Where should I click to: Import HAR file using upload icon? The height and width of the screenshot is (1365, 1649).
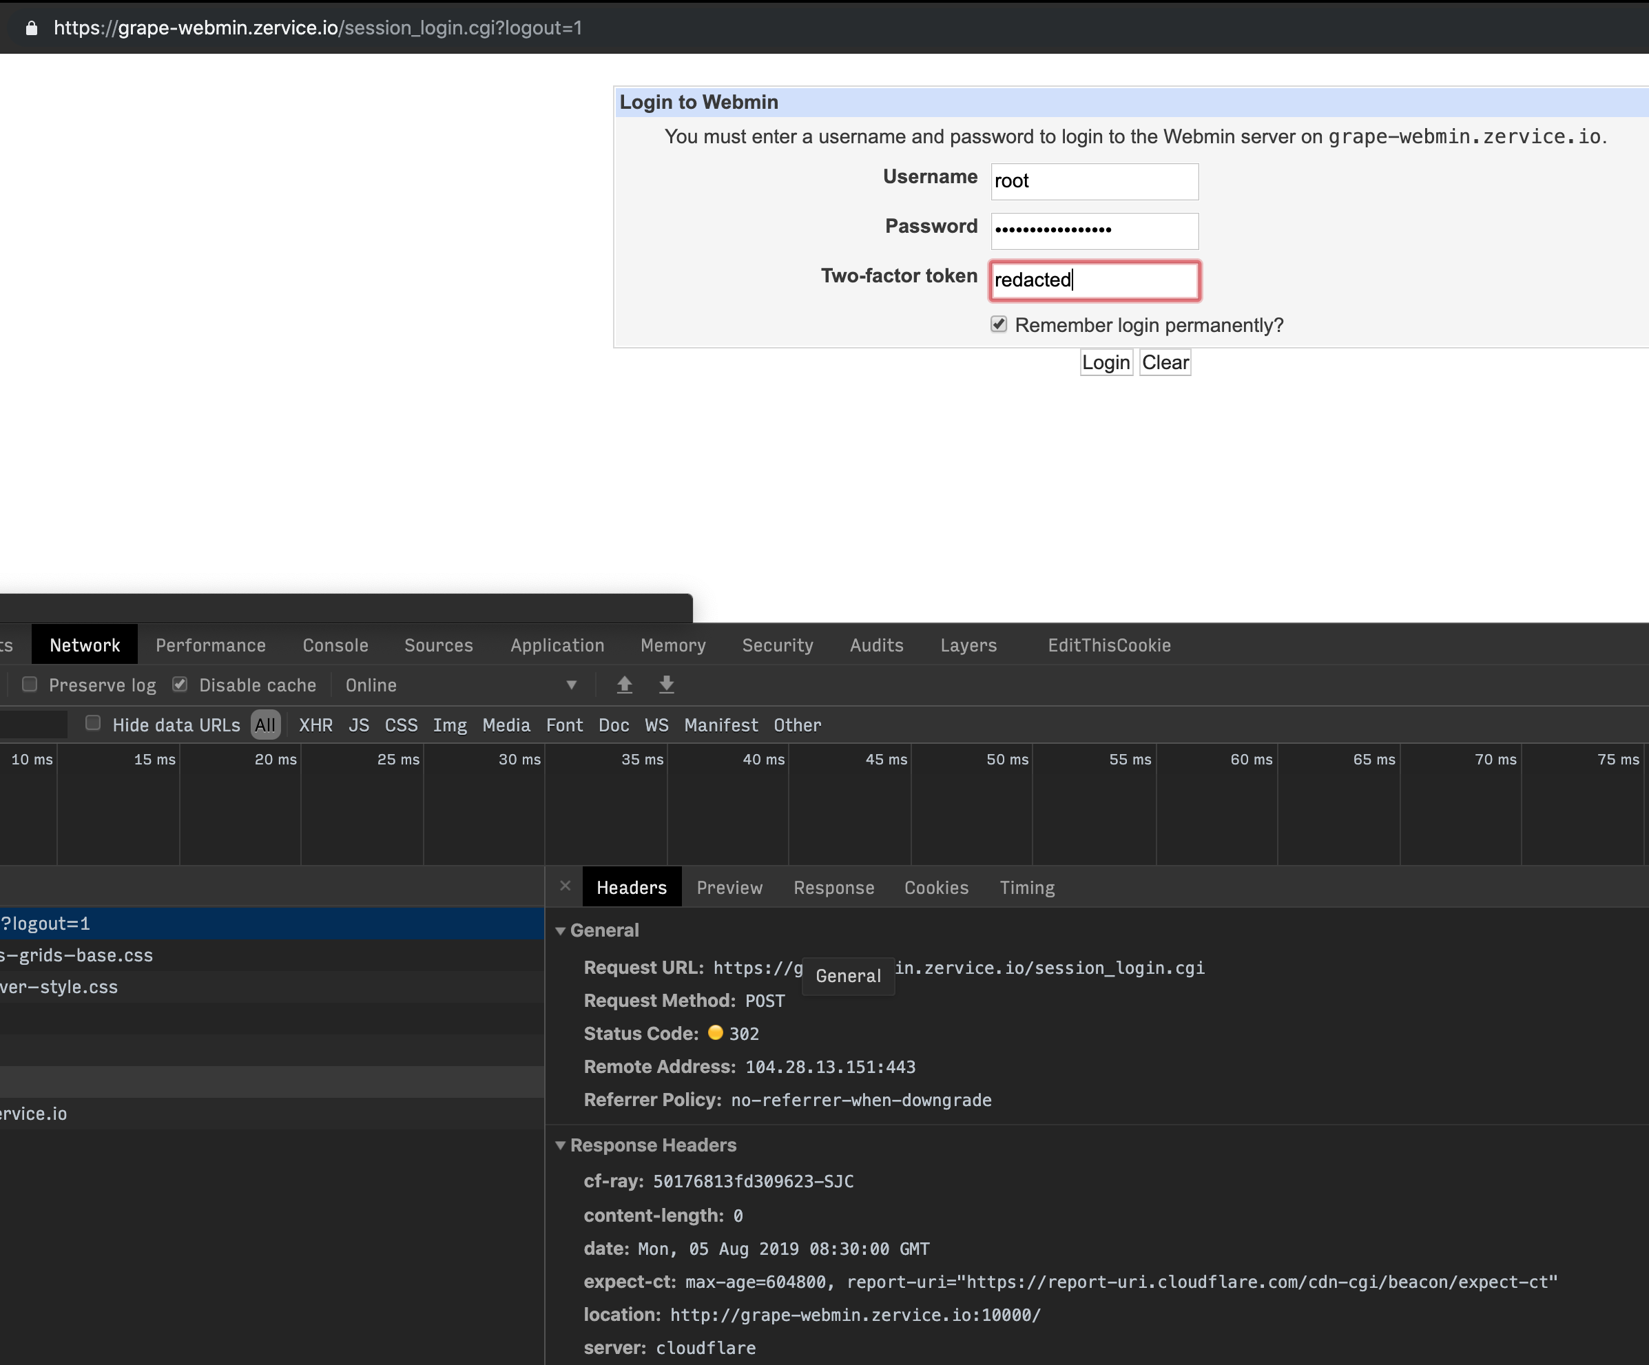624,685
